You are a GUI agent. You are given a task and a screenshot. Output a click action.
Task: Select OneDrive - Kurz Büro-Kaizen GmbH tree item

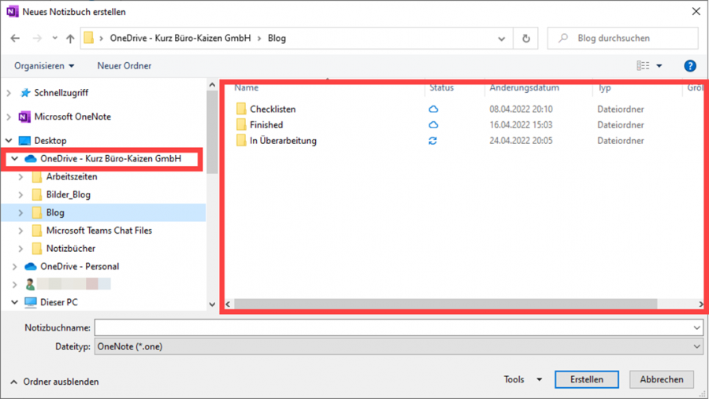point(111,159)
